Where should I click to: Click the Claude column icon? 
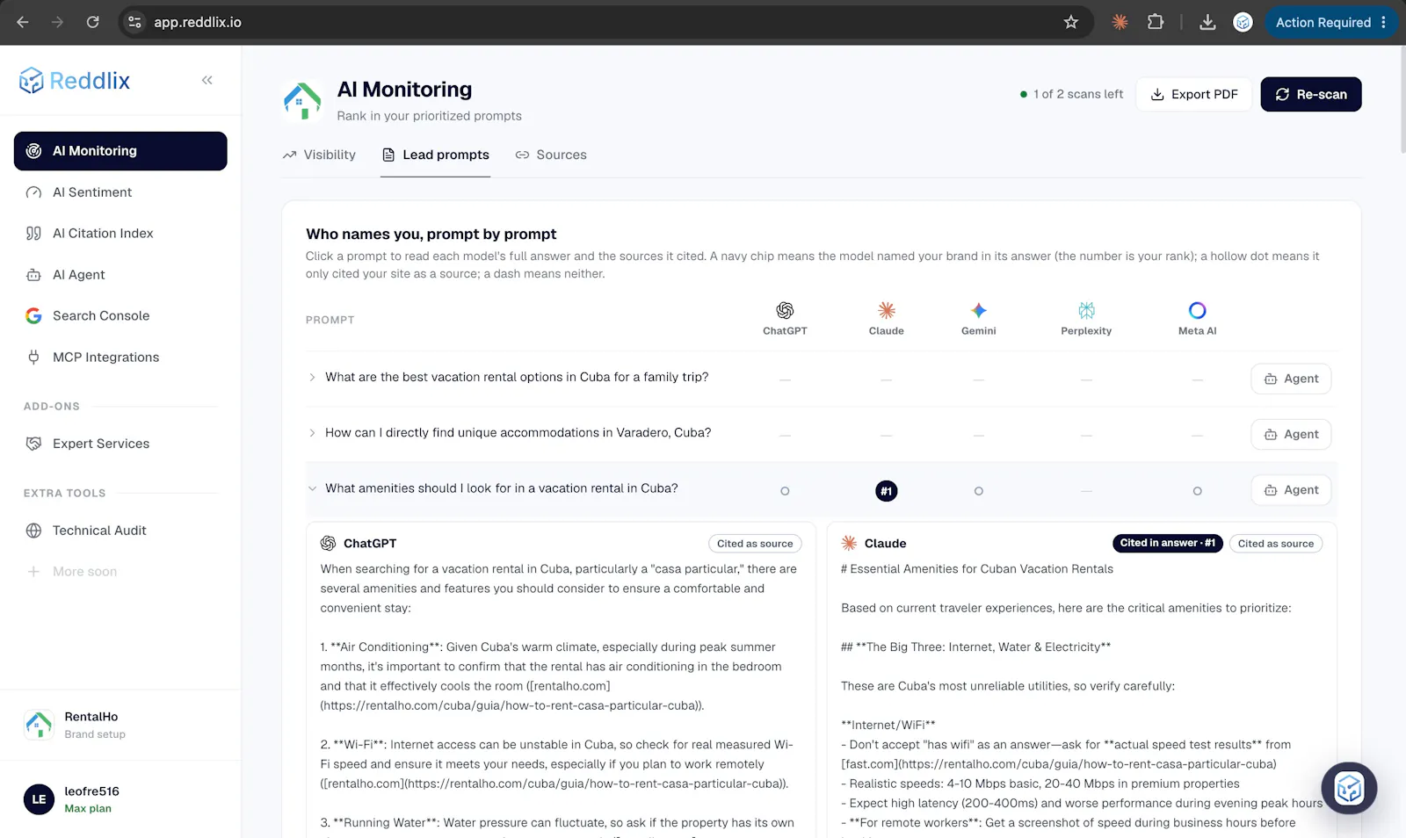[887, 311]
